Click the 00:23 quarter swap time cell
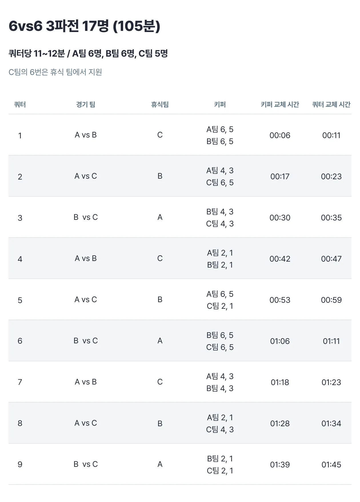 331,176
